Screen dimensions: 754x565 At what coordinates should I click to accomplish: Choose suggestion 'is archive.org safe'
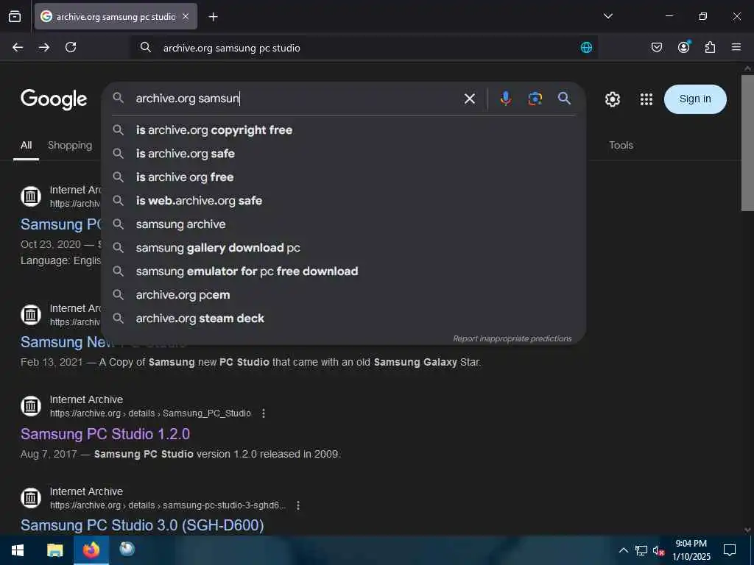[343, 154]
